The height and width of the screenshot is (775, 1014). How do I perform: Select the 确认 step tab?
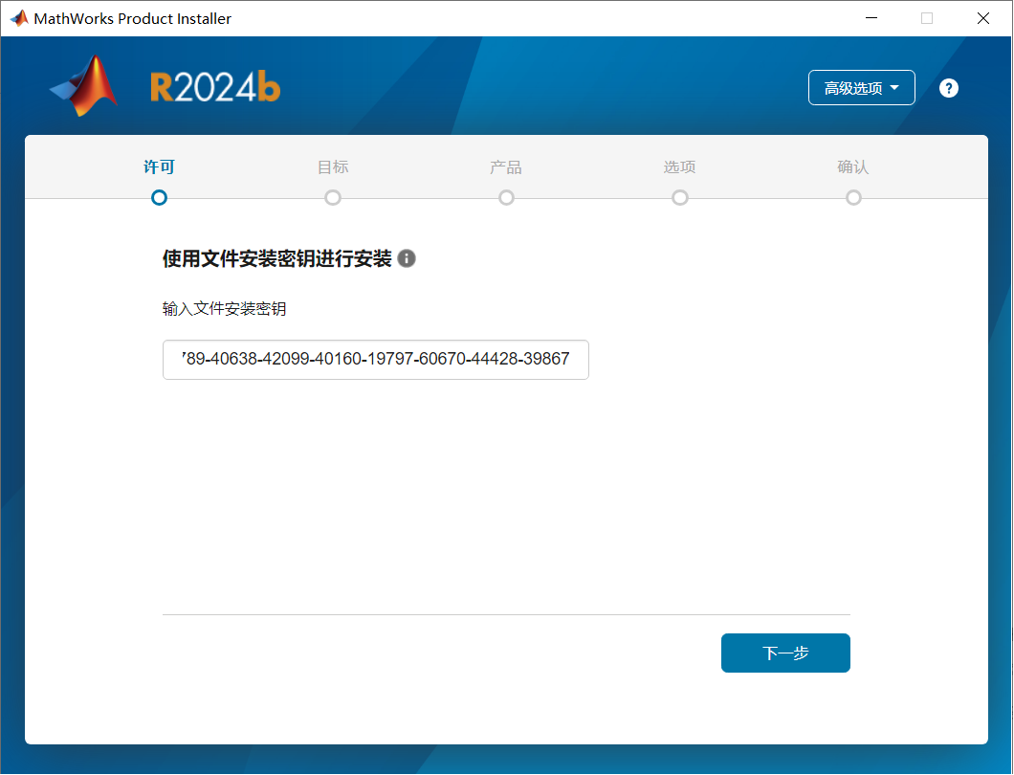[853, 166]
